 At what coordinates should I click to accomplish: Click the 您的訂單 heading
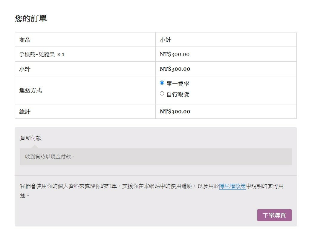tap(31, 19)
